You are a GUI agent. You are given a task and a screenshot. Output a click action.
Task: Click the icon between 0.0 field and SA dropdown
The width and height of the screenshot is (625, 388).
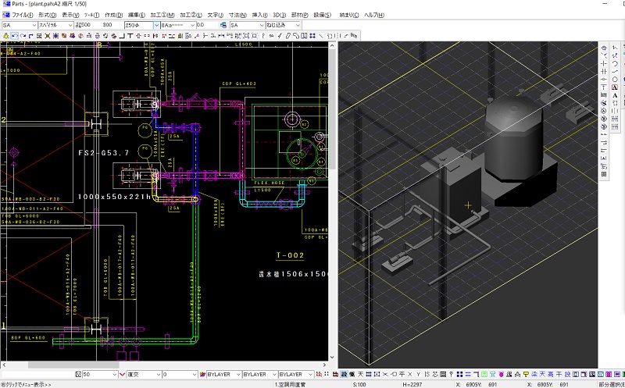(223, 25)
